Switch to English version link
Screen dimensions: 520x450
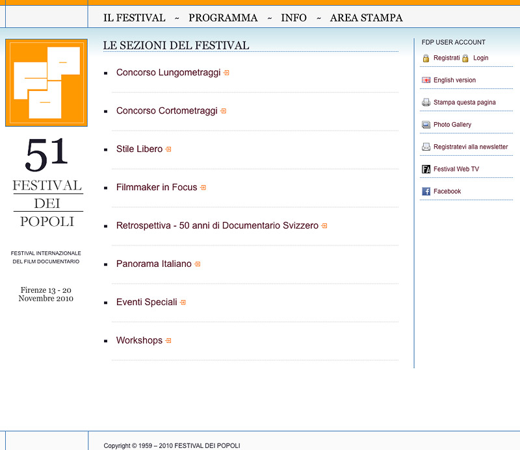(x=454, y=80)
